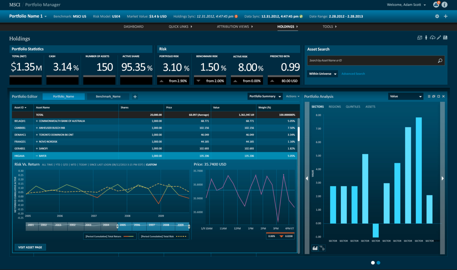
Task: Go to first page dot indicator
Action: pos(373,263)
